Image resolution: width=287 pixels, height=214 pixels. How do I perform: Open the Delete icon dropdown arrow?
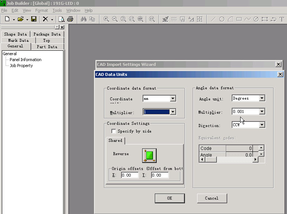(x=52, y=20)
